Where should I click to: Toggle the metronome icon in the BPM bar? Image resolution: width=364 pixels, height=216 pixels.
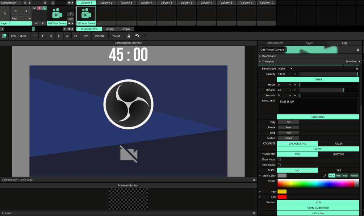(x=129, y=36)
